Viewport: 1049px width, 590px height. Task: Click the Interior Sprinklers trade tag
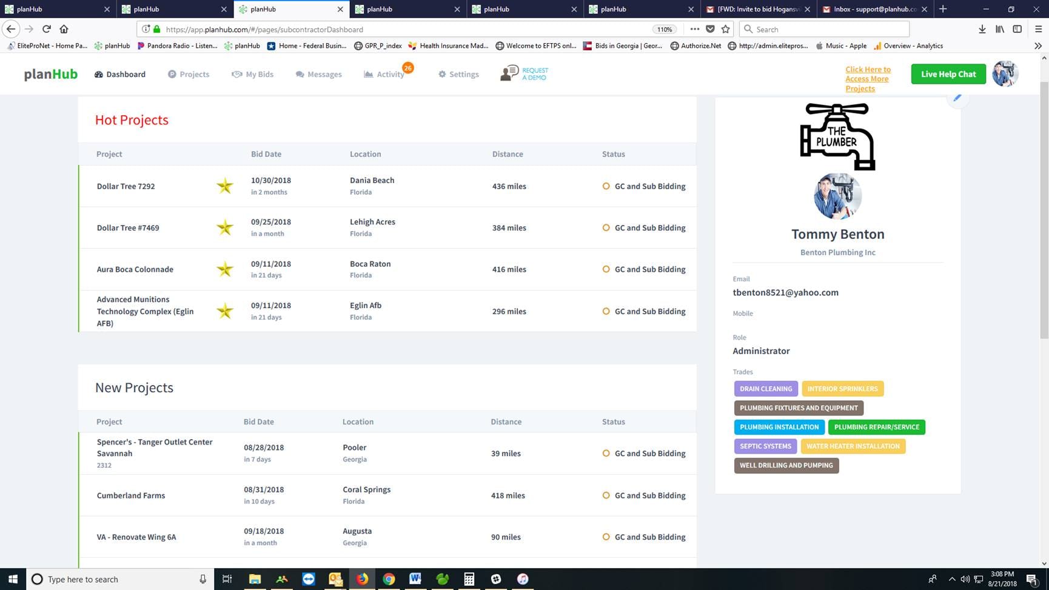click(843, 389)
